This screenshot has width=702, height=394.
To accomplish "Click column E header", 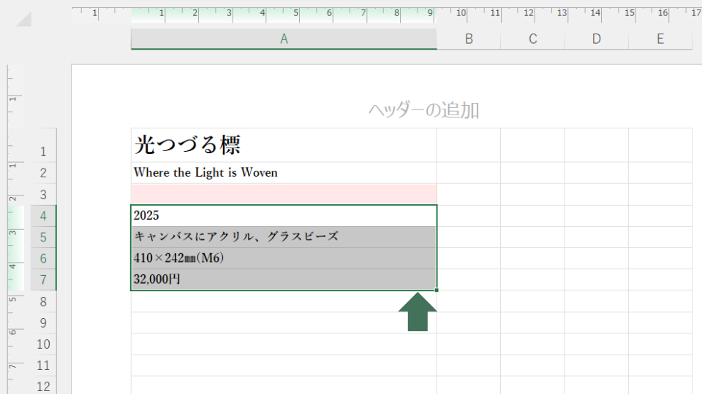I will (660, 39).
